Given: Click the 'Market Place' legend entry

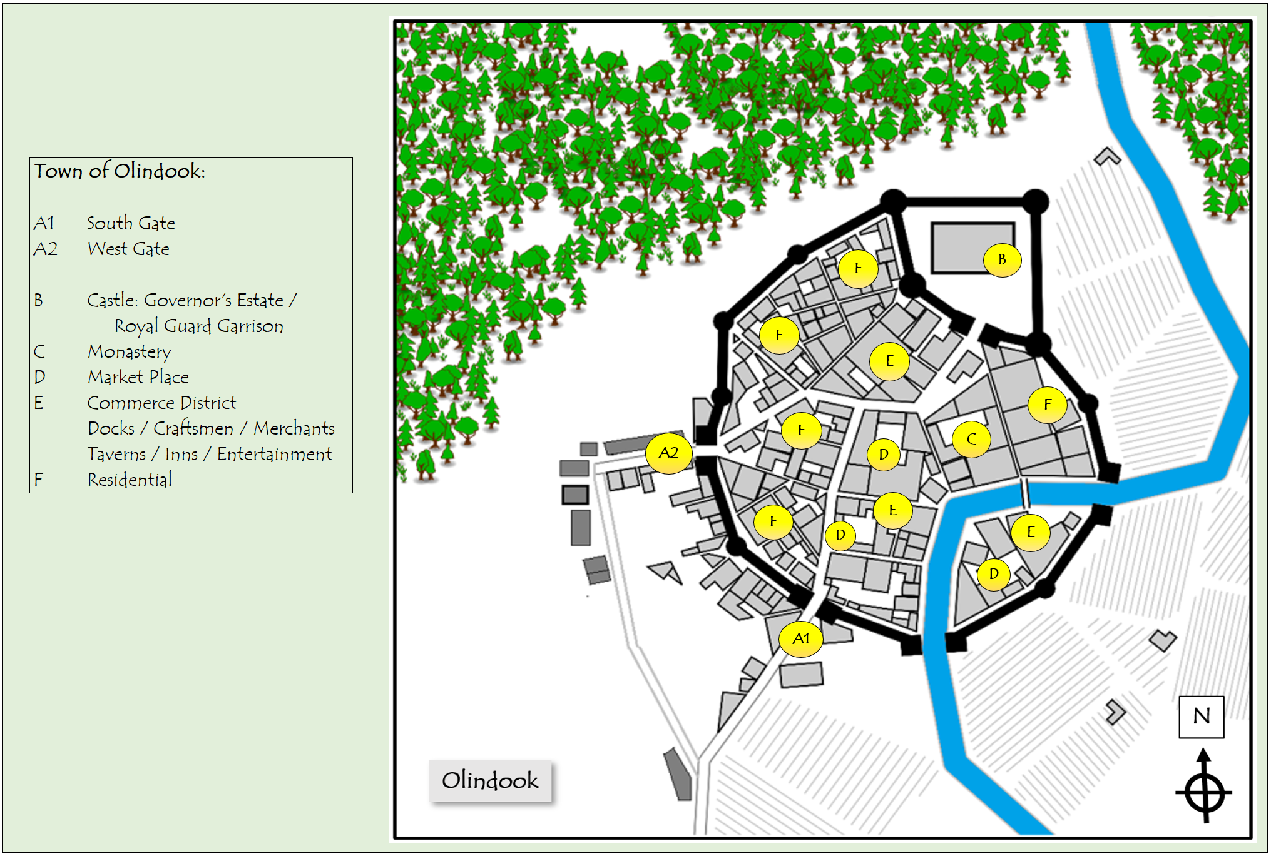Looking at the screenshot, I should [138, 377].
